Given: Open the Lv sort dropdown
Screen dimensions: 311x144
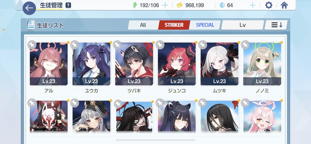Looking at the screenshot, I should click(242, 25).
